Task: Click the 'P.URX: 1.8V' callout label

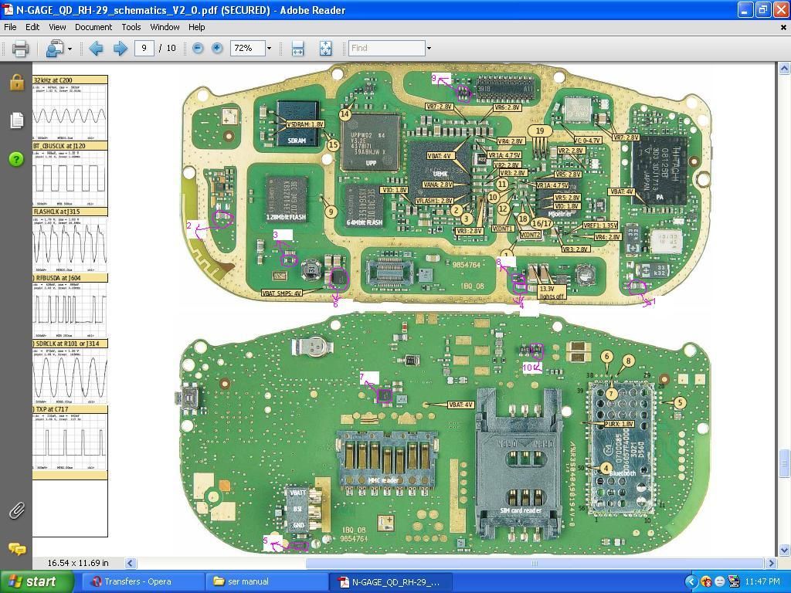Action: click(x=619, y=424)
